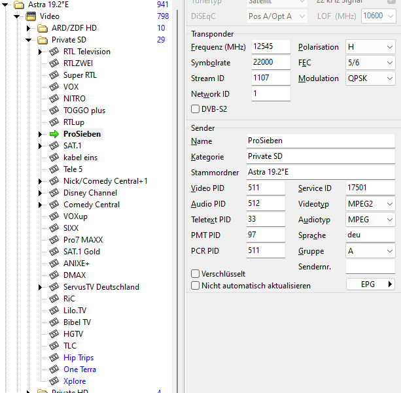Click the ARD/ZDF HD folder icon
This screenshot has width=401, height=393.
[43, 28]
